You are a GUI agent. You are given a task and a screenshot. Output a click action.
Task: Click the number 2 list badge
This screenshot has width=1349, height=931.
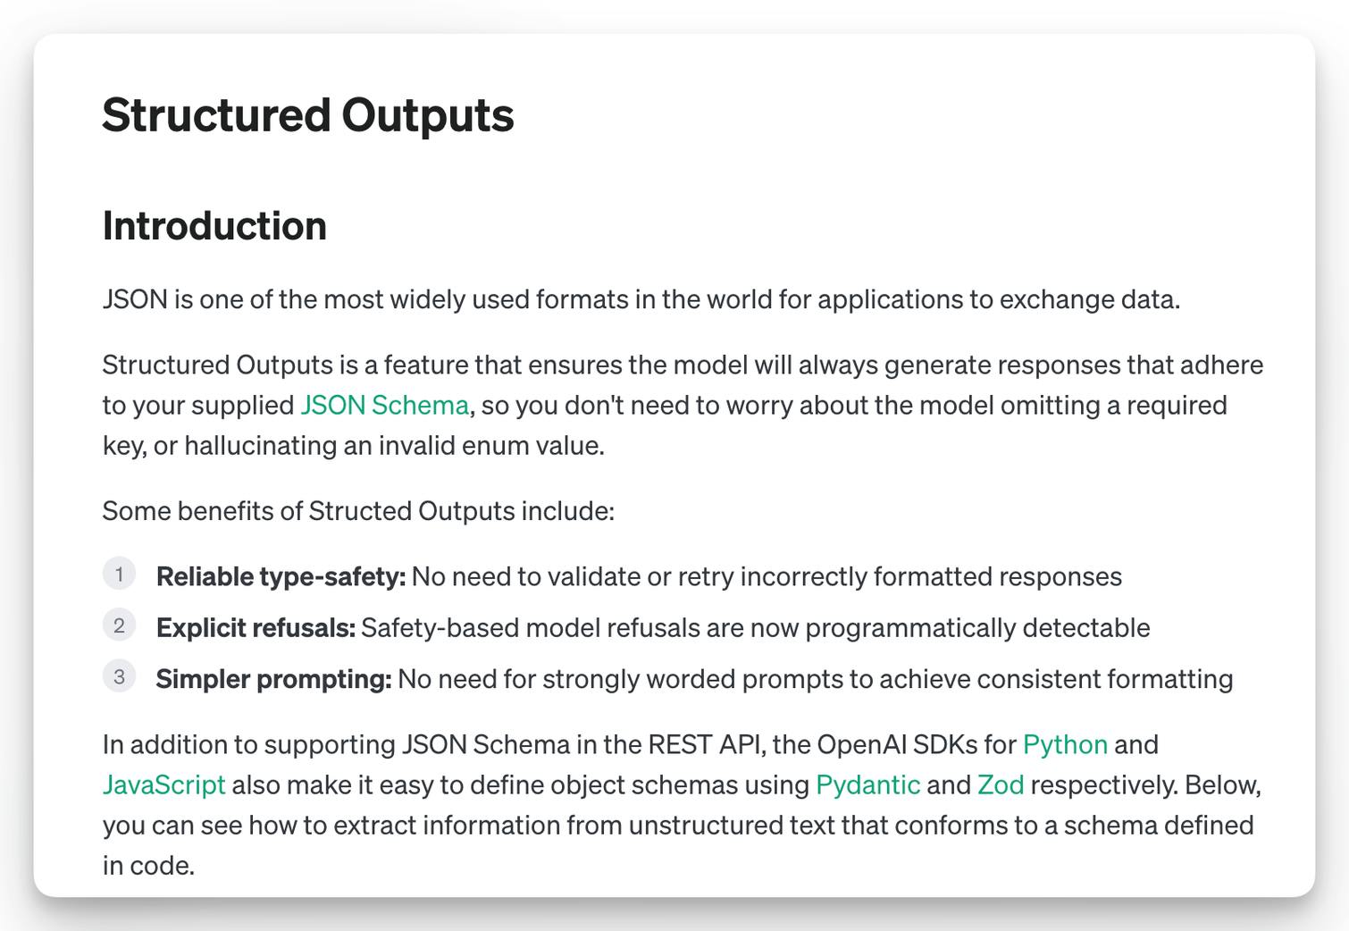coord(119,625)
